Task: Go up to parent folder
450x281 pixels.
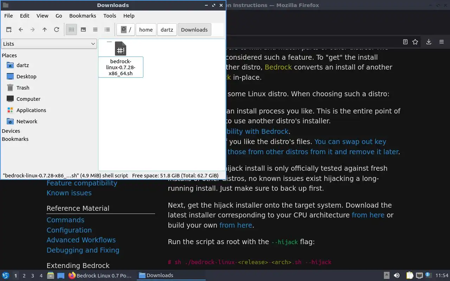Action: point(45,30)
